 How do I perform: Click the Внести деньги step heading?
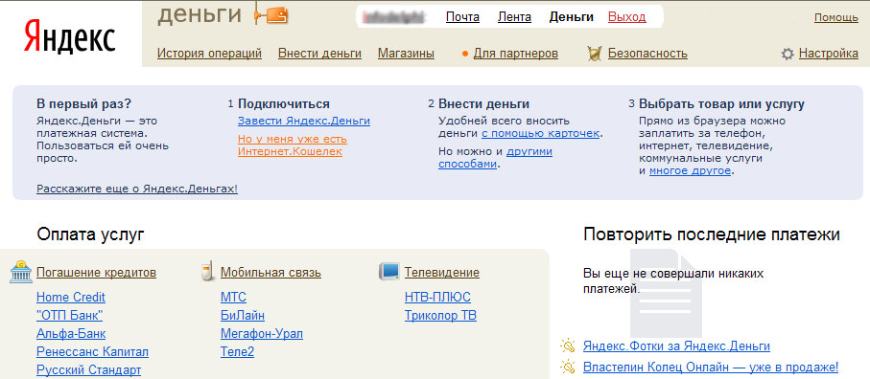[483, 104]
